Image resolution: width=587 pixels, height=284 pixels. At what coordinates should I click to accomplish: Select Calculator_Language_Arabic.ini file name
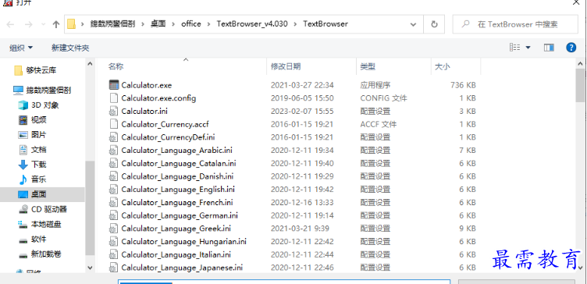click(x=176, y=151)
